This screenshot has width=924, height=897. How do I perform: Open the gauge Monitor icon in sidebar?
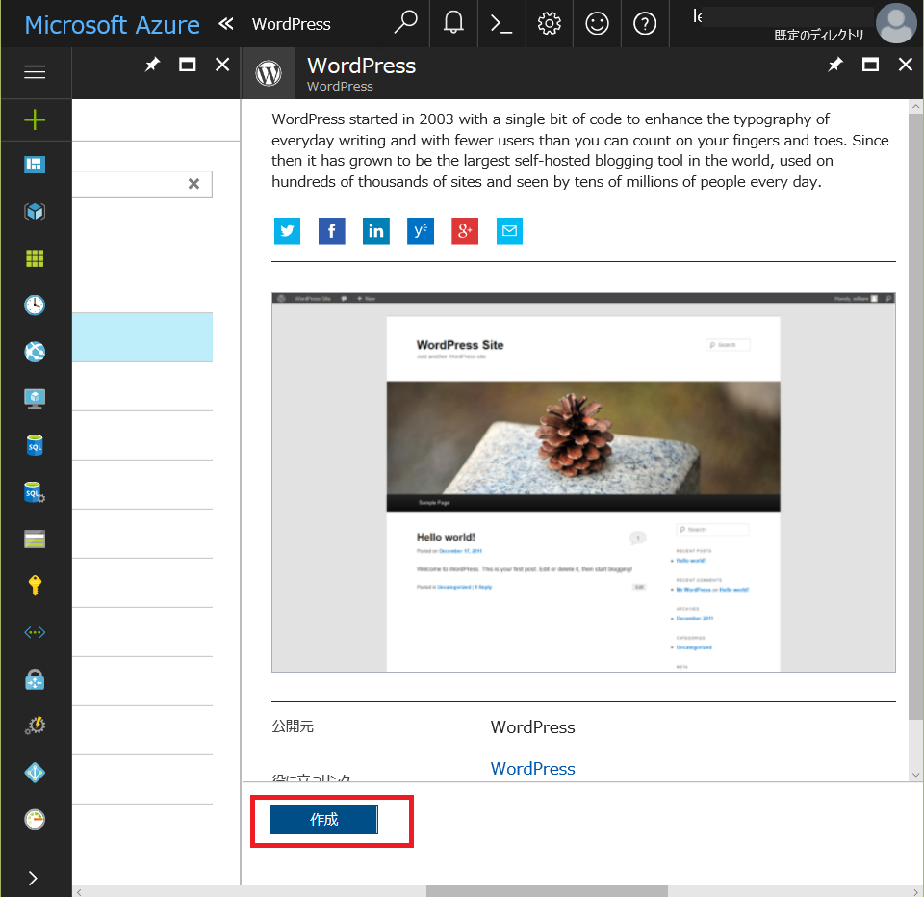[x=35, y=819]
